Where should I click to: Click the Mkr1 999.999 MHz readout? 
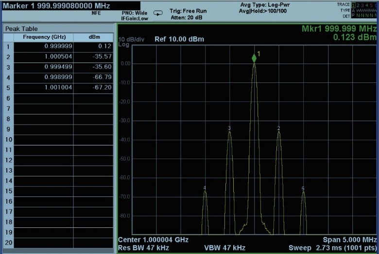pyautogui.click(x=339, y=29)
